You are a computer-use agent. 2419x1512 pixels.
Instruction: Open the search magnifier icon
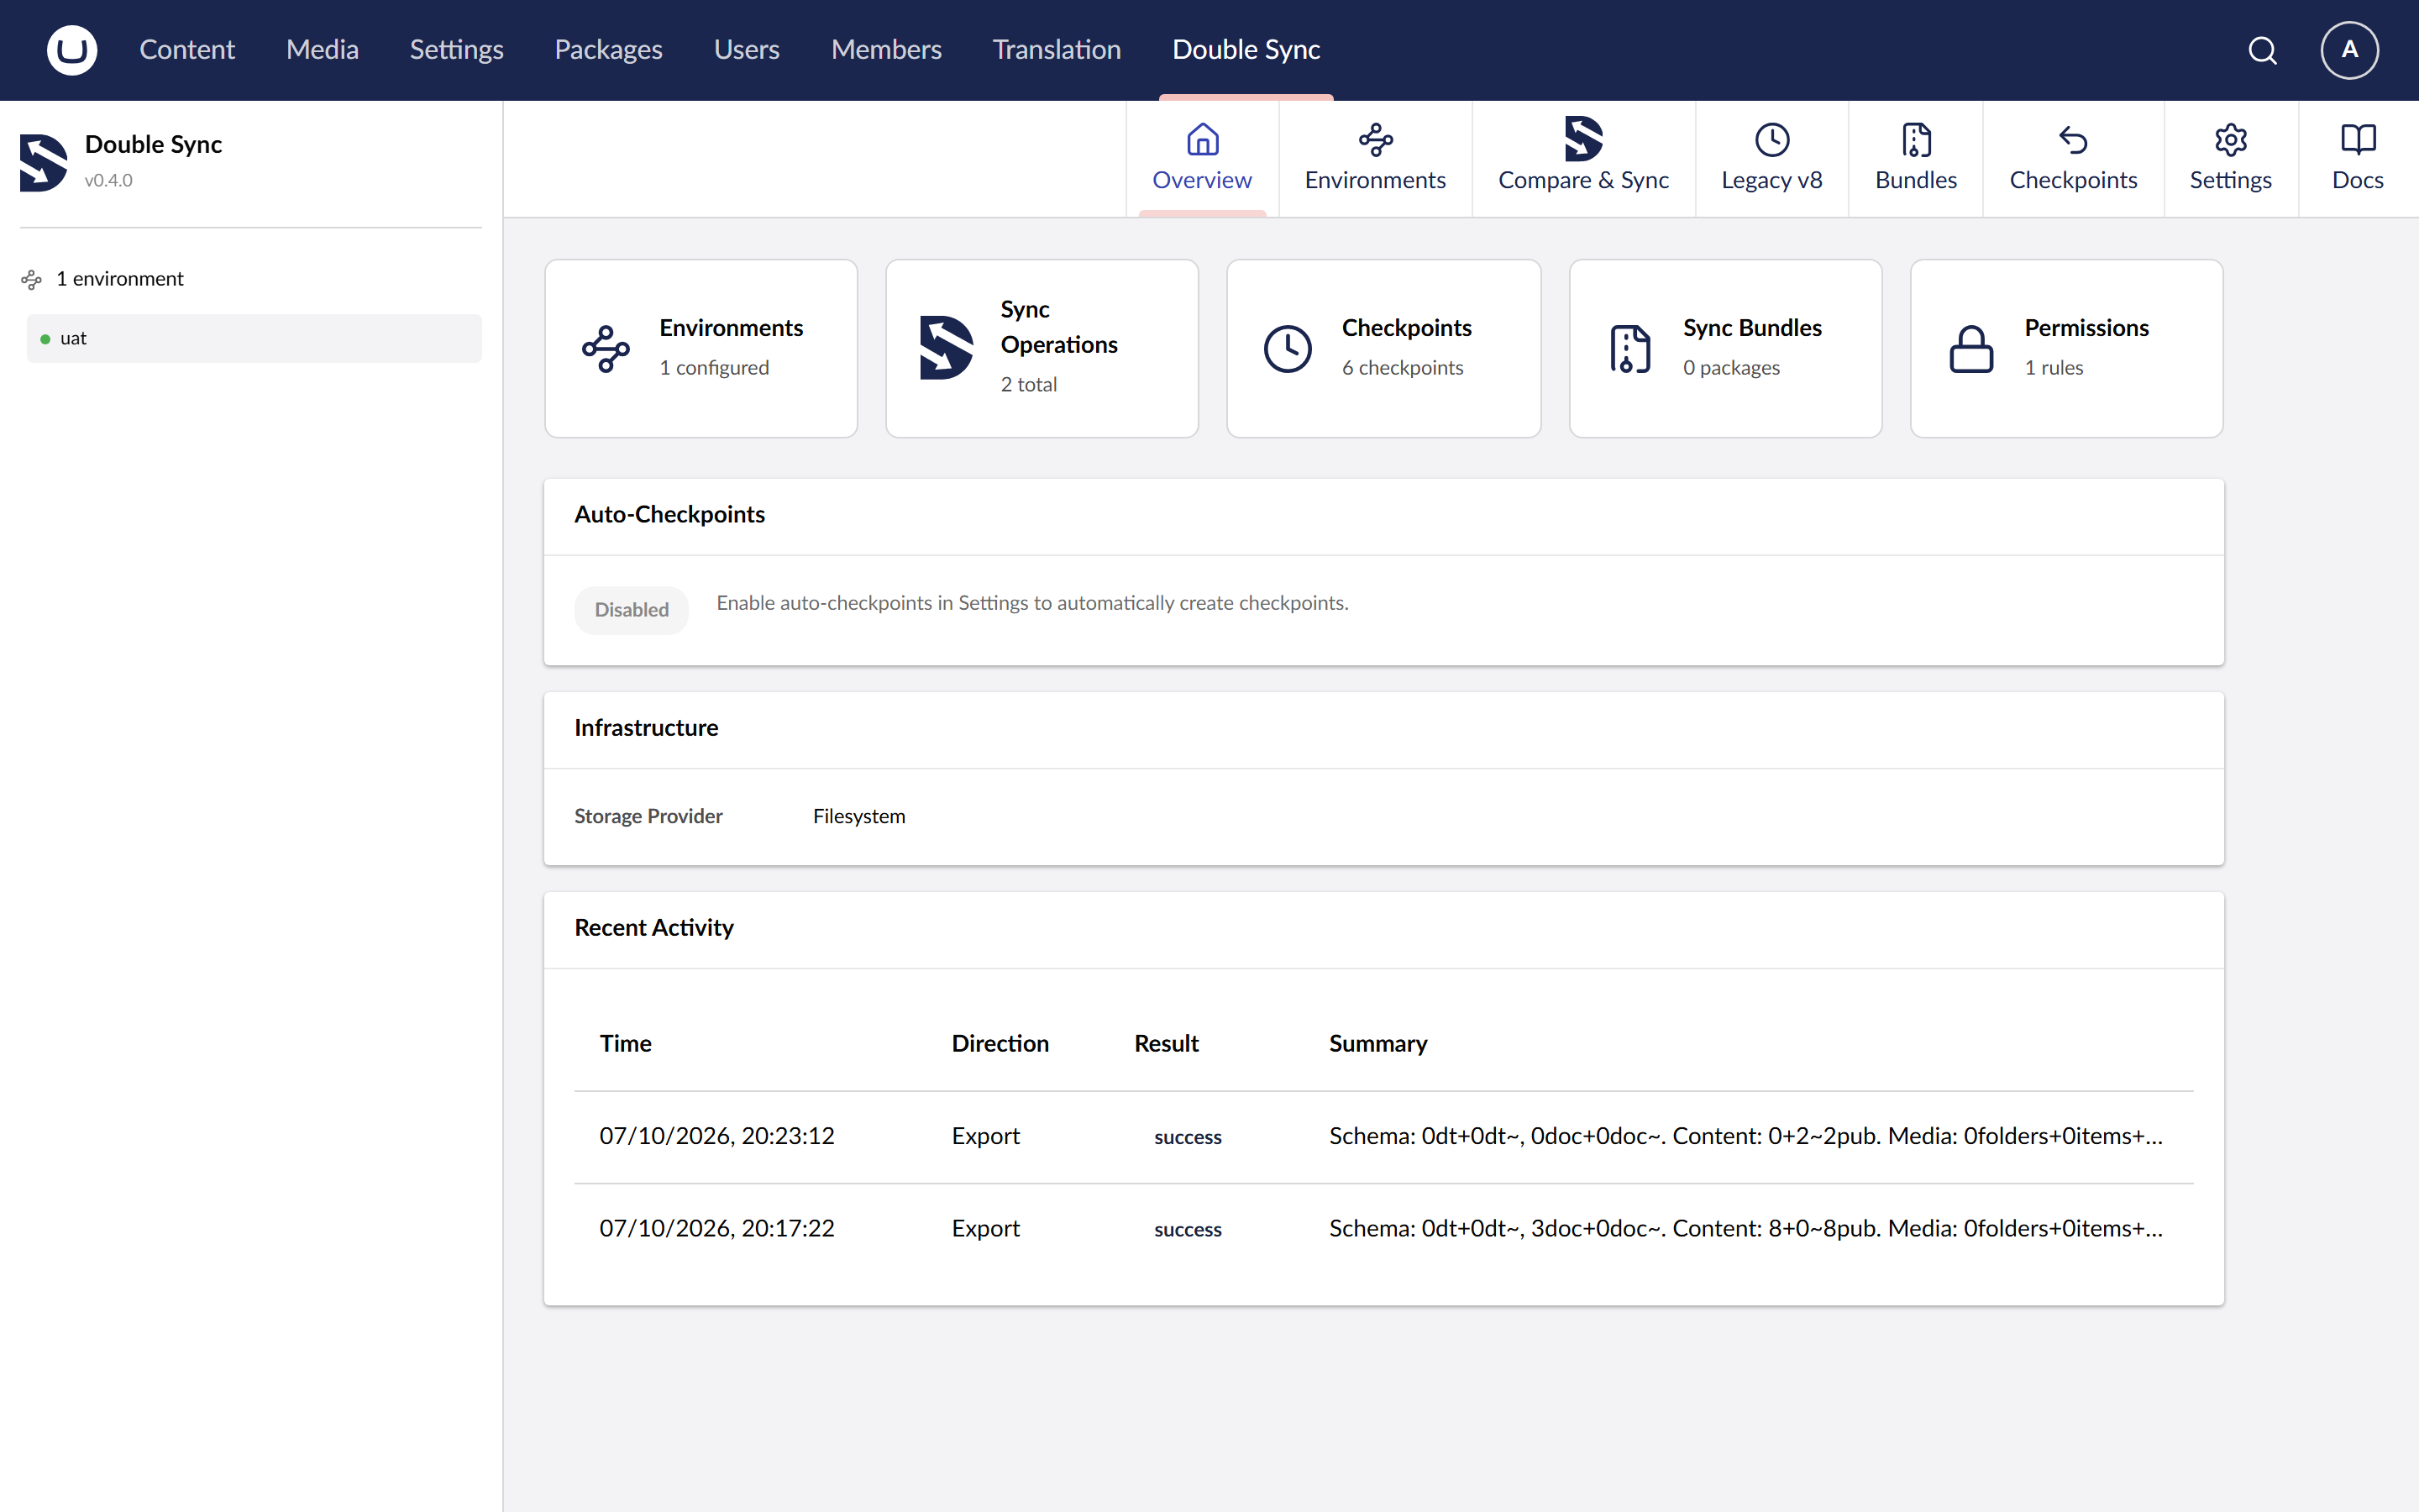click(x=2262, y=50)
